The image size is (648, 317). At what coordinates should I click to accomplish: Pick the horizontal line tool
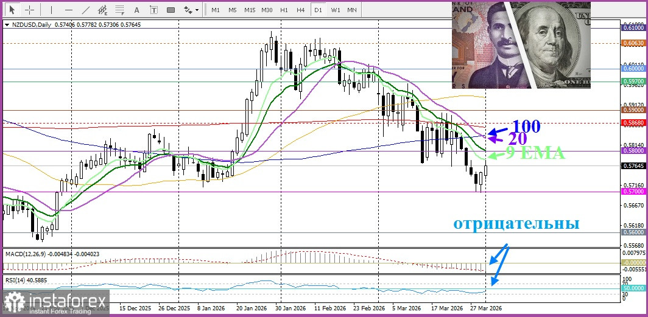(x=68, y=10)
